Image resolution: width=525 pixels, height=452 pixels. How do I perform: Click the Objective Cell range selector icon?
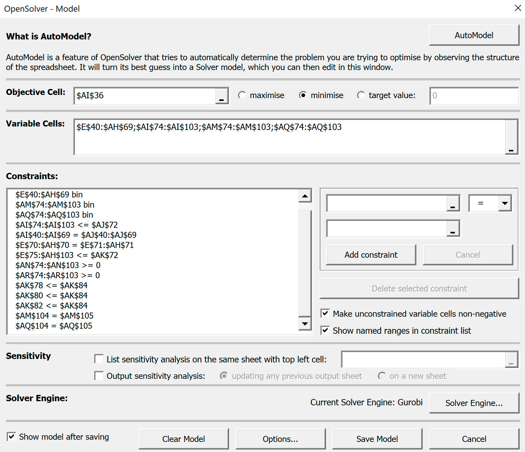pyautogui.click(x=222, y=96)
